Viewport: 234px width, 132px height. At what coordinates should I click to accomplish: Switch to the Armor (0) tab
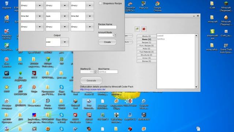146,58
